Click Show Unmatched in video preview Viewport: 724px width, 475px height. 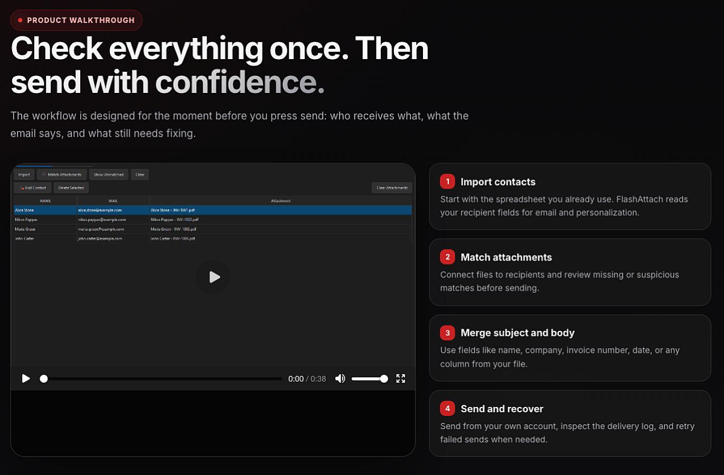coord(109,175)
